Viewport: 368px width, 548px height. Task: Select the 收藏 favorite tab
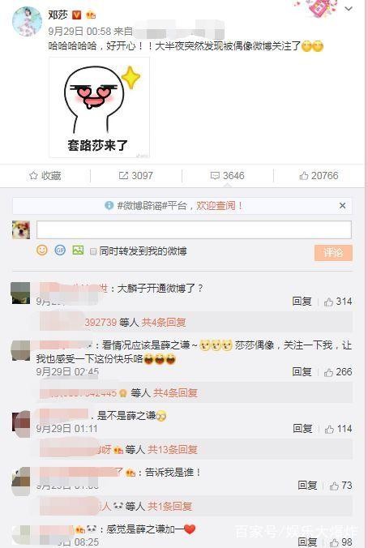(45, 175)
